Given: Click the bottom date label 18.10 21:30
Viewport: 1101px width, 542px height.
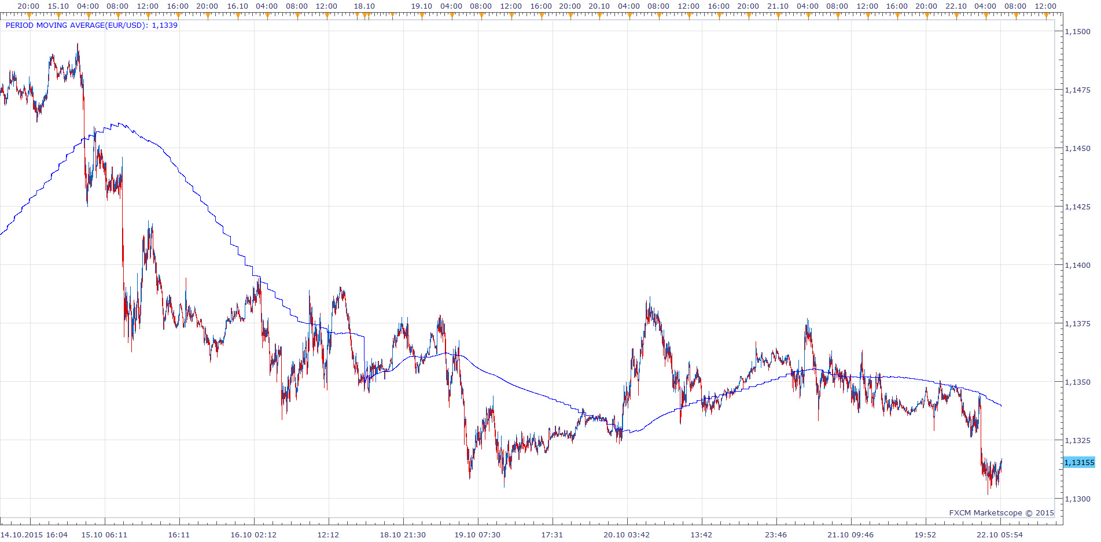Looking at the screenshot, I should pos(403,534).
